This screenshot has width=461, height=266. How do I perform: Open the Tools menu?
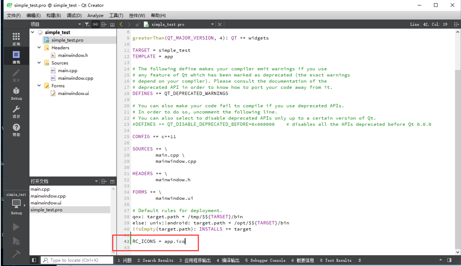[116, 16]
